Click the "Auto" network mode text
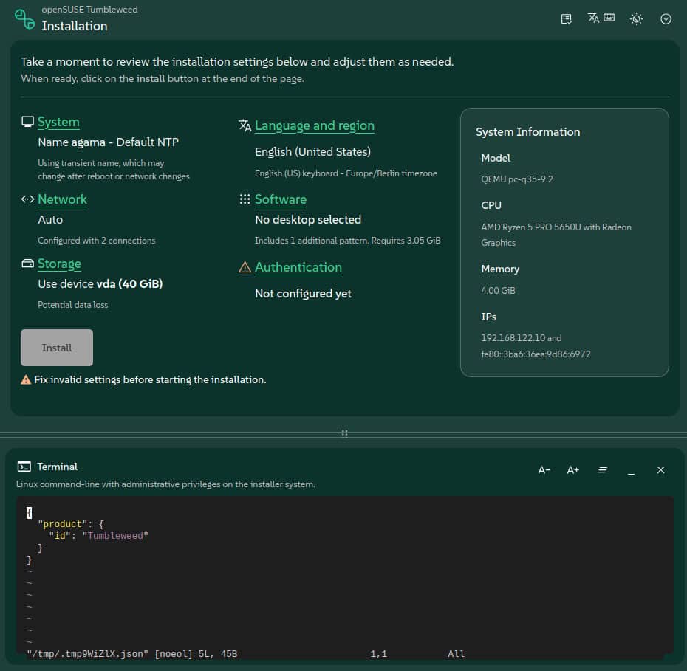Image resolution: width=687 pixels, height=671 pixels. (50, 220)
